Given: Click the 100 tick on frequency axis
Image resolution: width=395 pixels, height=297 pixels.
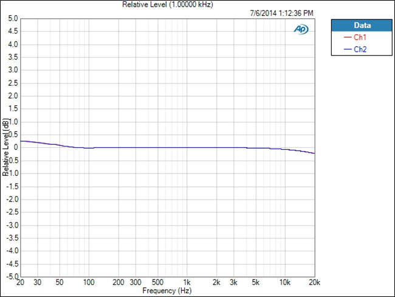Looking at the screenshot, I should coord(89,283).
